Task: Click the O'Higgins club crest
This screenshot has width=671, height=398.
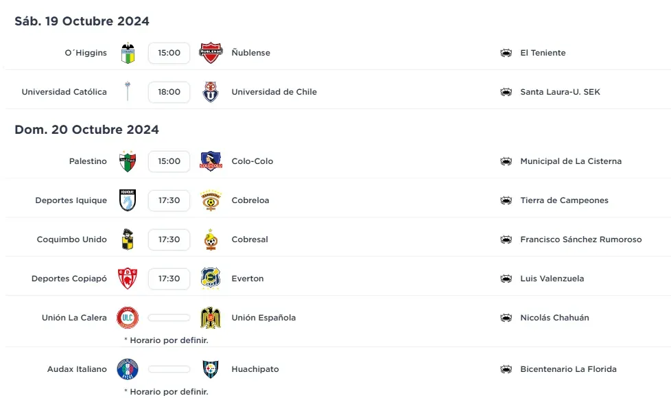Action: [x=128, y=53]
